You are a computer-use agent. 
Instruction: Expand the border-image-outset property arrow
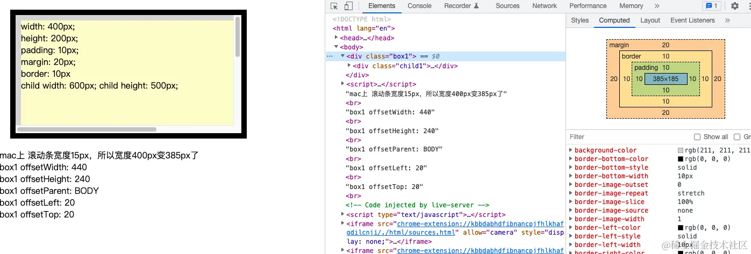[x=571, y=185]
